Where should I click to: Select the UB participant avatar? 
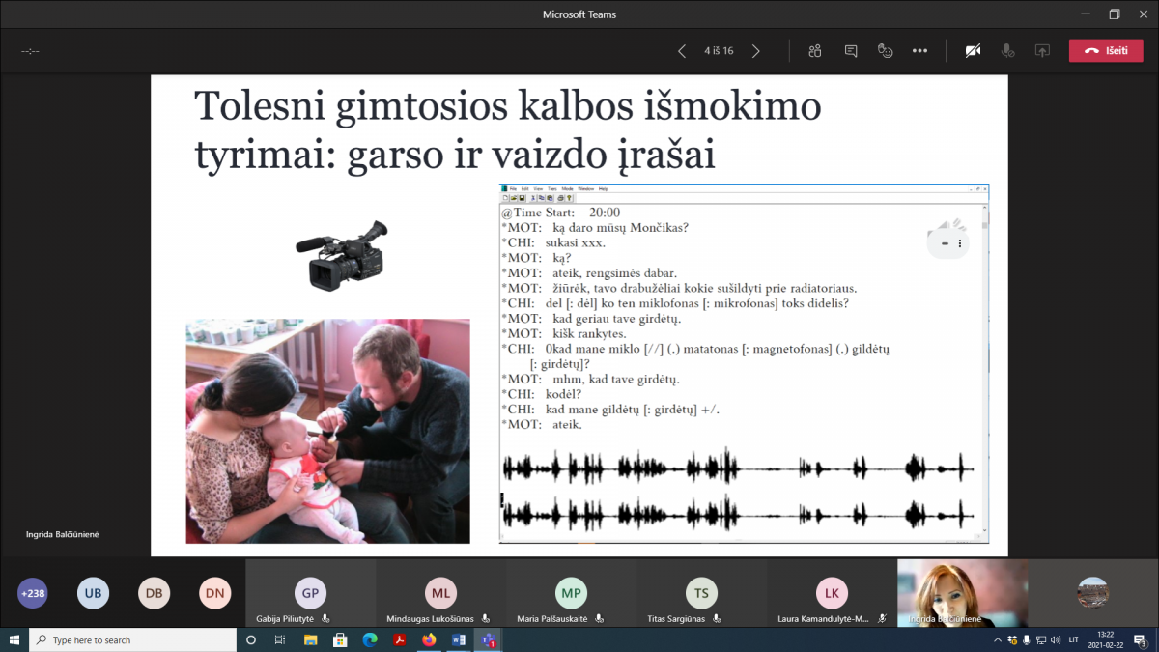pos(93,593)
